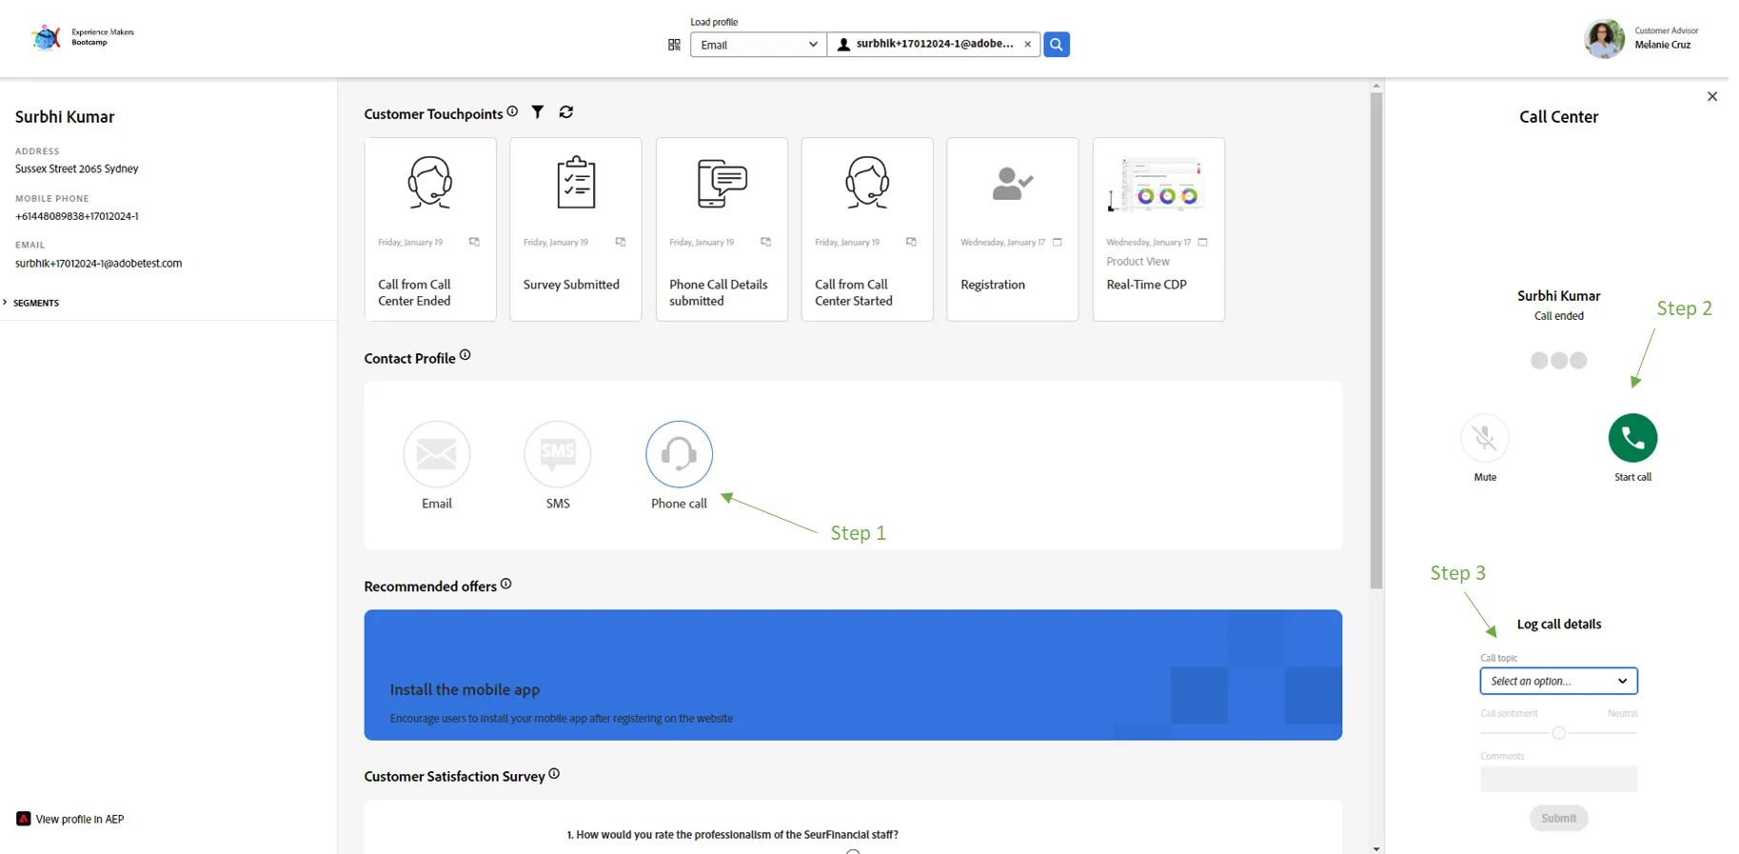Click the Product View label on CDP card
This screenshot has width=1739, height=854.
pyautogui.click(x=1138, y=261)
